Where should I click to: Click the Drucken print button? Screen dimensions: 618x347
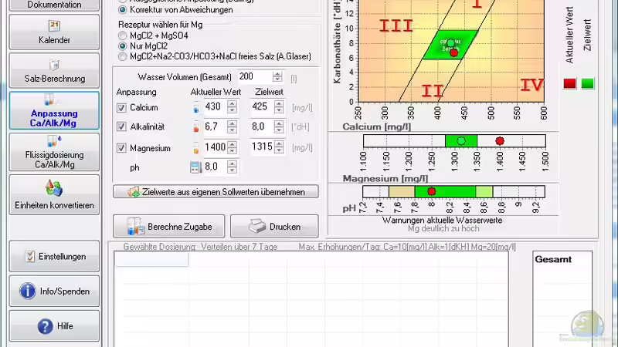(273, 227)
